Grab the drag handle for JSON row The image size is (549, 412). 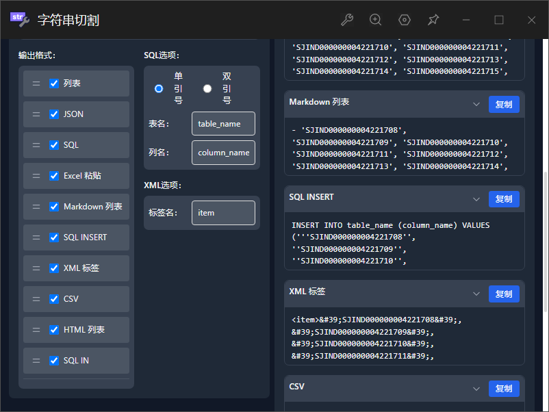(36, 114)
